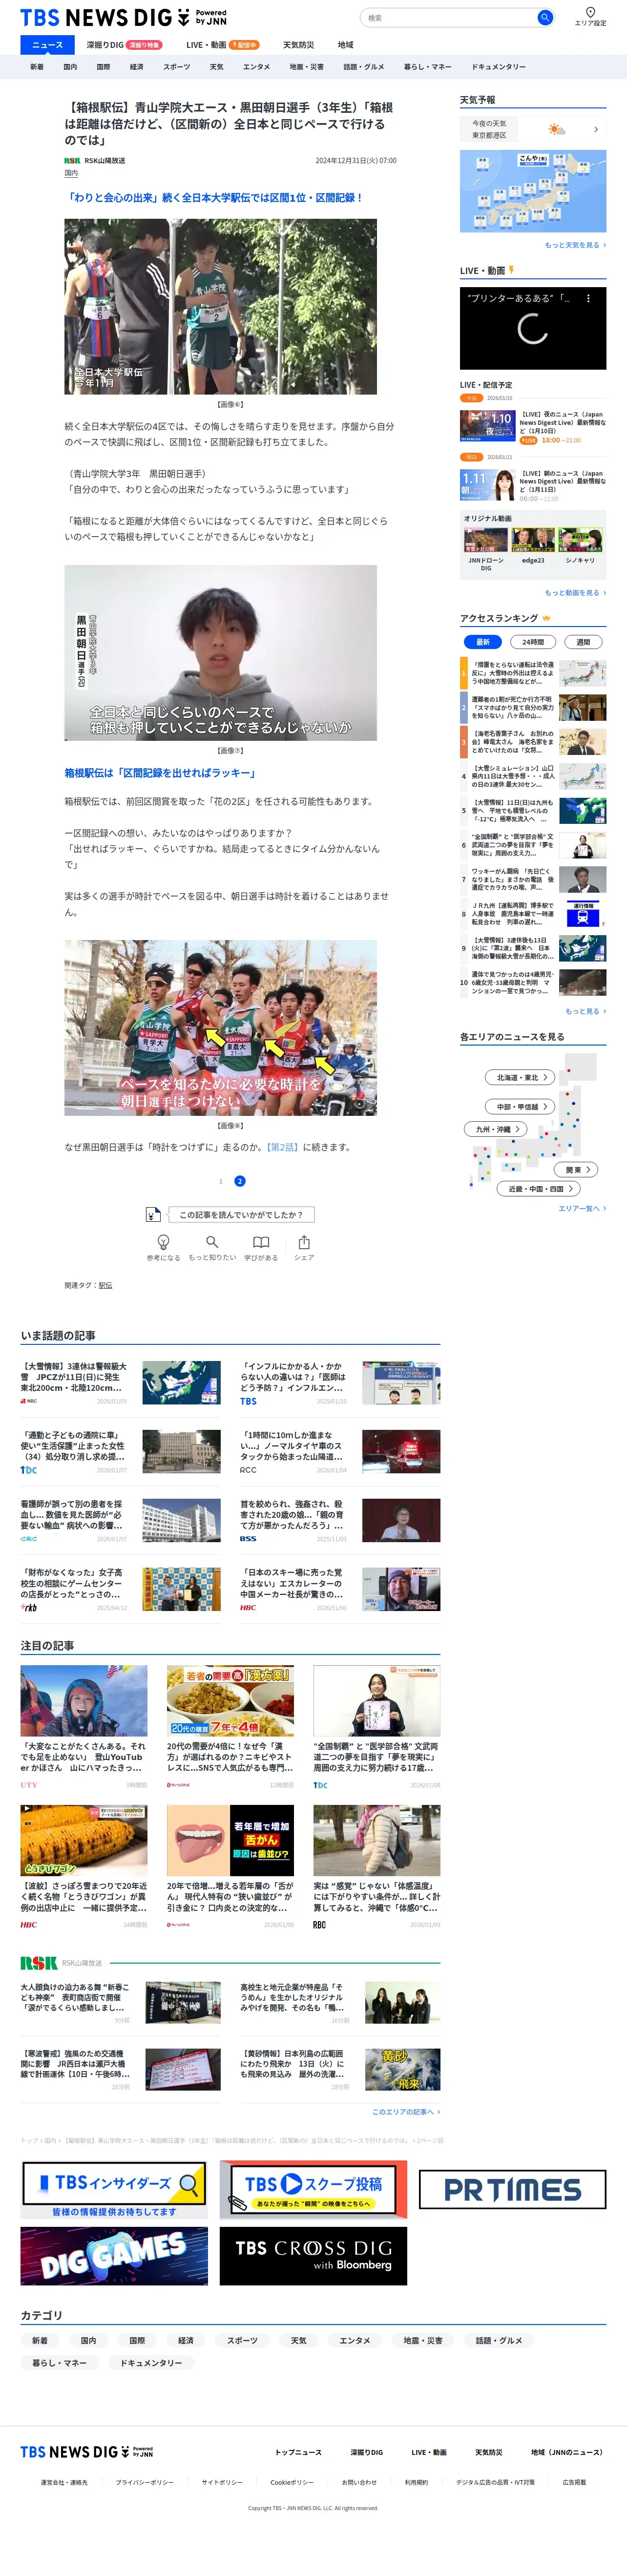Screen dimensions: 627x2576
Task: Open the 九州・沖縄 area news
Action: [x=495, y=1128]
